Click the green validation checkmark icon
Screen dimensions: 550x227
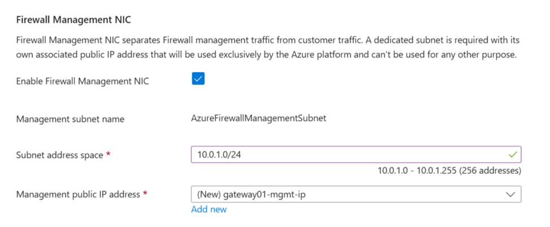point(512,154)
